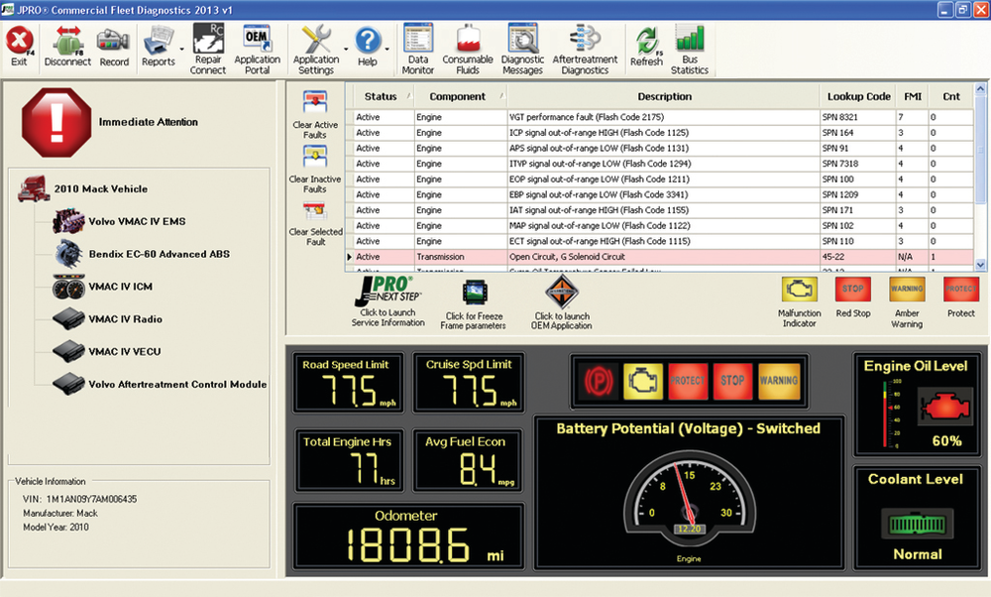991x597 pixels.
Task: Open Bus Statistics
Action: (x=690, y=45)
